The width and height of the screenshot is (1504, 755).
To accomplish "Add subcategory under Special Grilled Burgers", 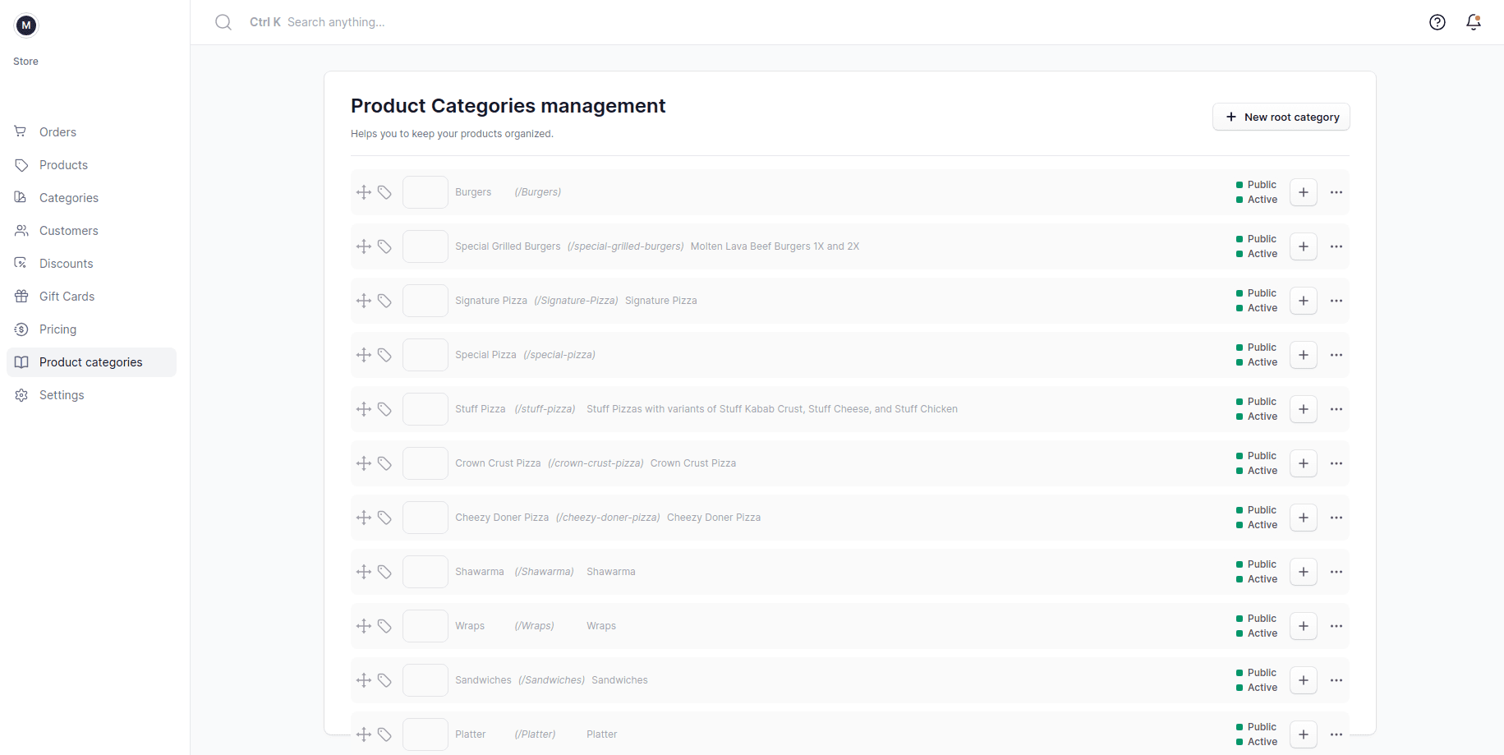I will click(x=1304, y=246).
